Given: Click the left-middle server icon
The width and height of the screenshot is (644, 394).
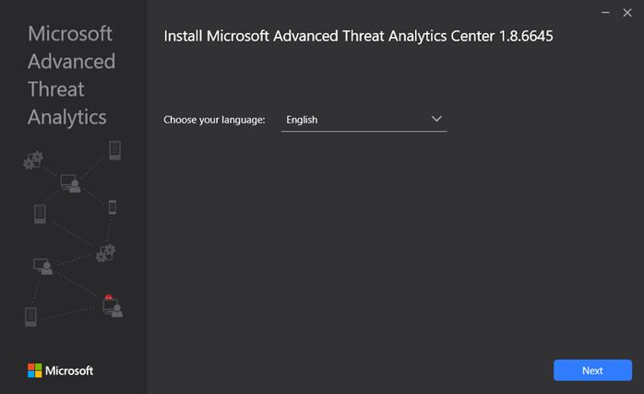Looking at the screenshot, I should tap(40, 214).
